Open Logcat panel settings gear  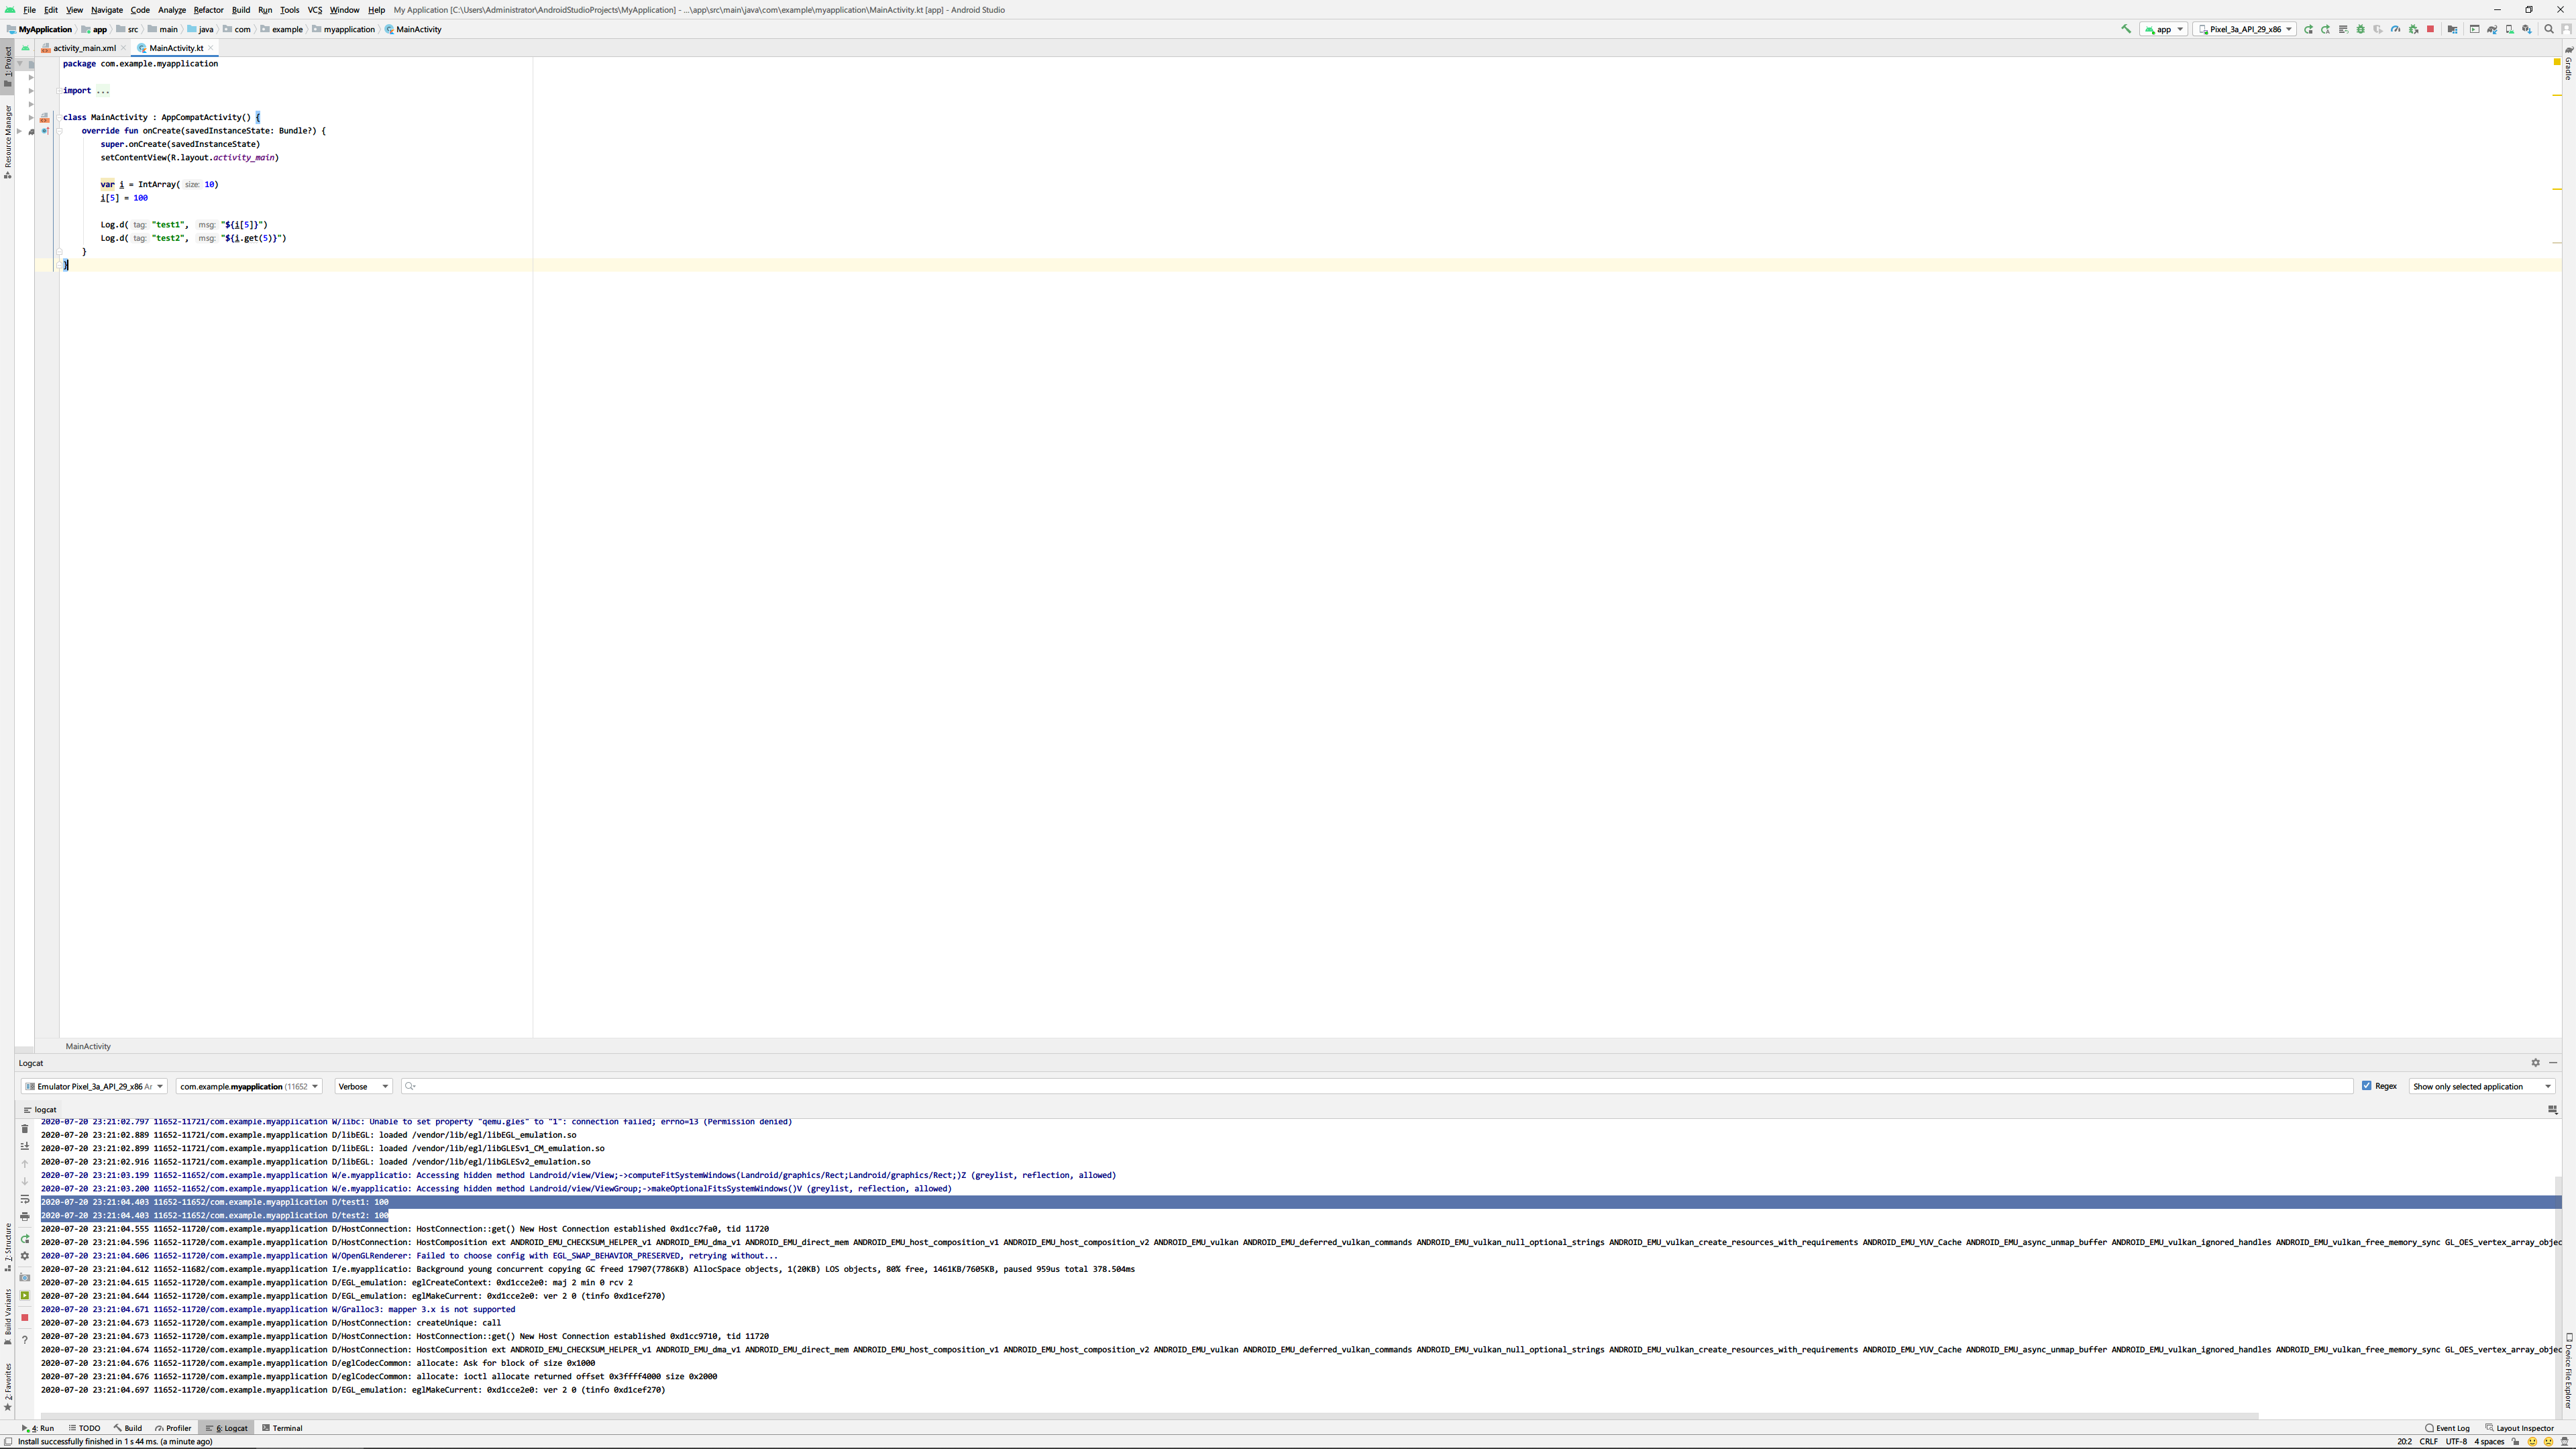pyautogui.click(x=2535, y=1063)
